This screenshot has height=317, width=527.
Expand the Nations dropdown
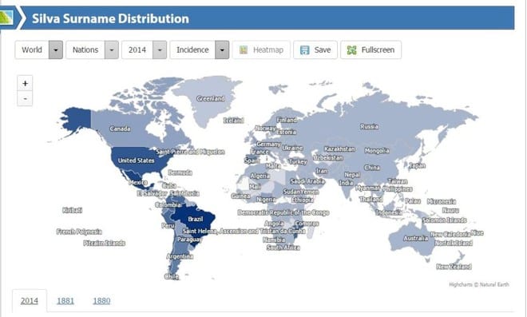point(112,50)
